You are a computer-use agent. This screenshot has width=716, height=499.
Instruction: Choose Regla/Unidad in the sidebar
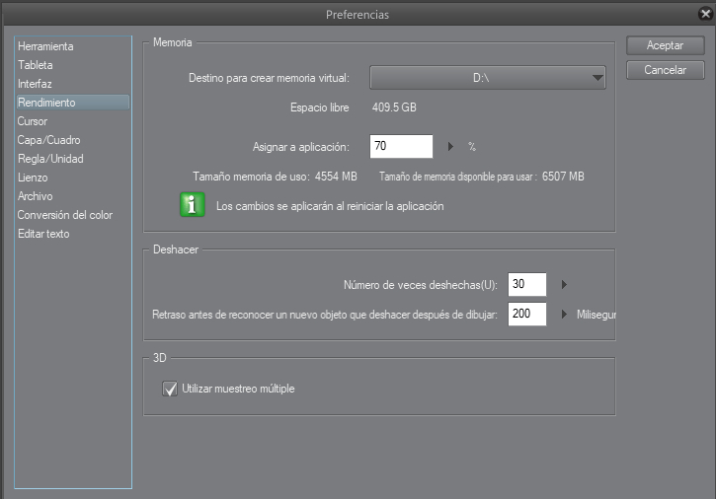[x=50, y=159]
